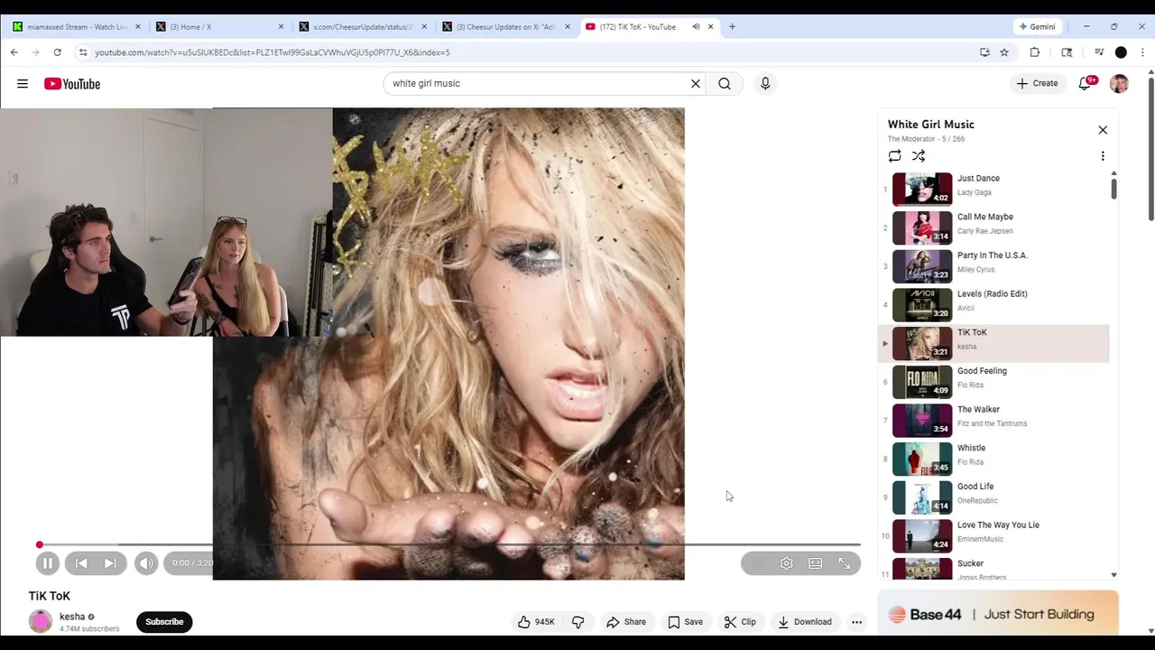This screenshot has height=650, width=1155.
Task: Switch to Home / X tab
Action: pos(219,26)
